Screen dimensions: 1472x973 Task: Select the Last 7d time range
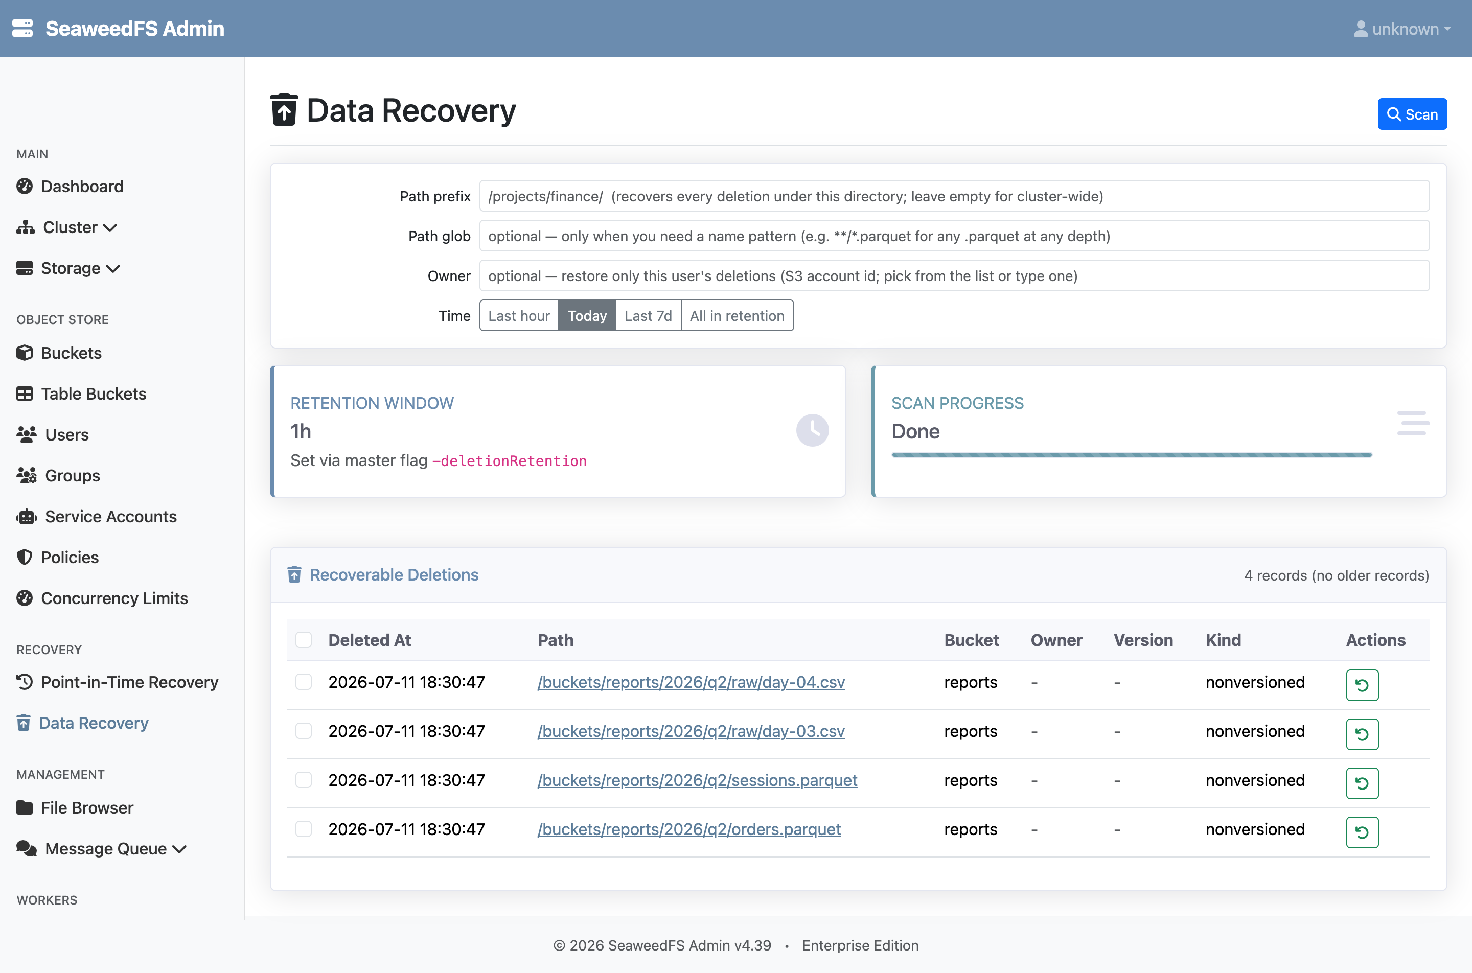[x=648, y=316]
